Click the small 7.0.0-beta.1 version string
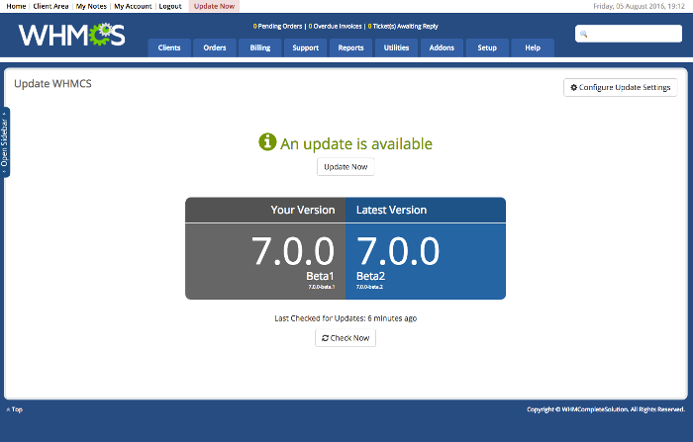This screenshot has width=693, height=442. (322, 287)
